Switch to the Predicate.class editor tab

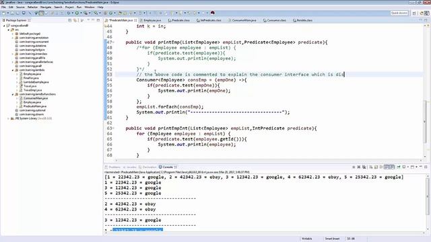coord(180,20)
